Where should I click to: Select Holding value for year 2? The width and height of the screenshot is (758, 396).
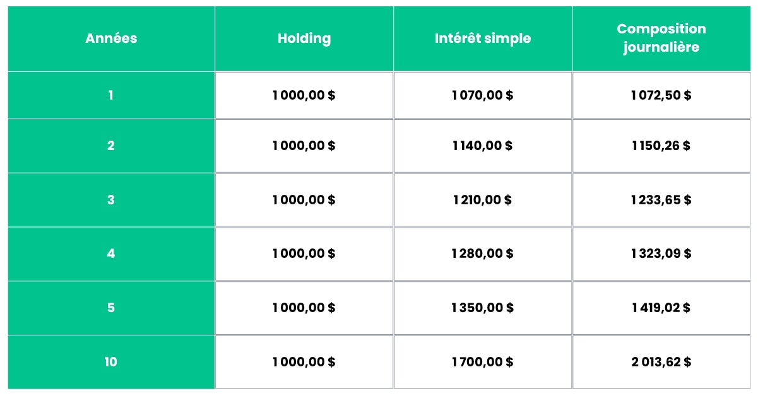304,146
